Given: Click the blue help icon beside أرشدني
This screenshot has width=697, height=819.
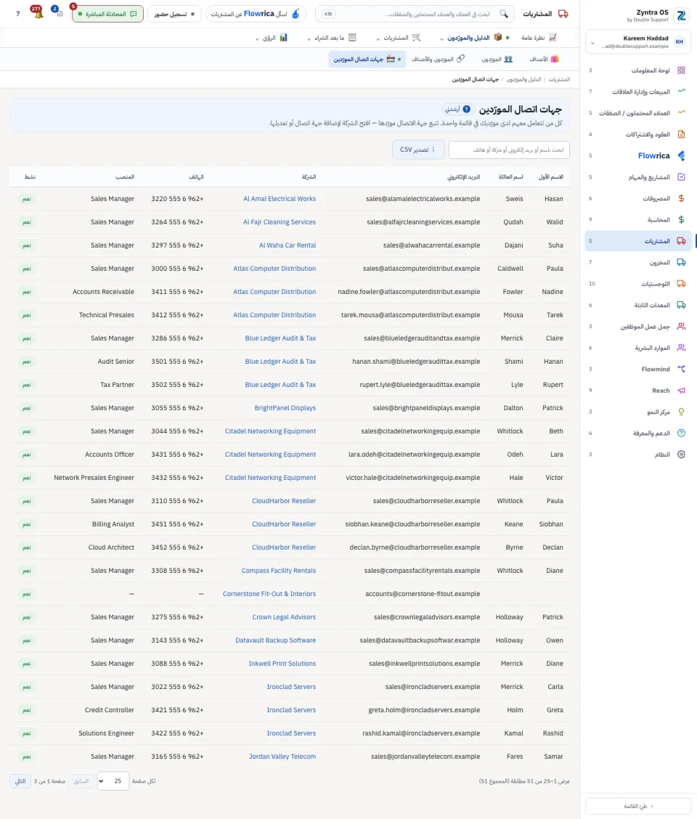Looking at the screenshot, I should point(467,109).
